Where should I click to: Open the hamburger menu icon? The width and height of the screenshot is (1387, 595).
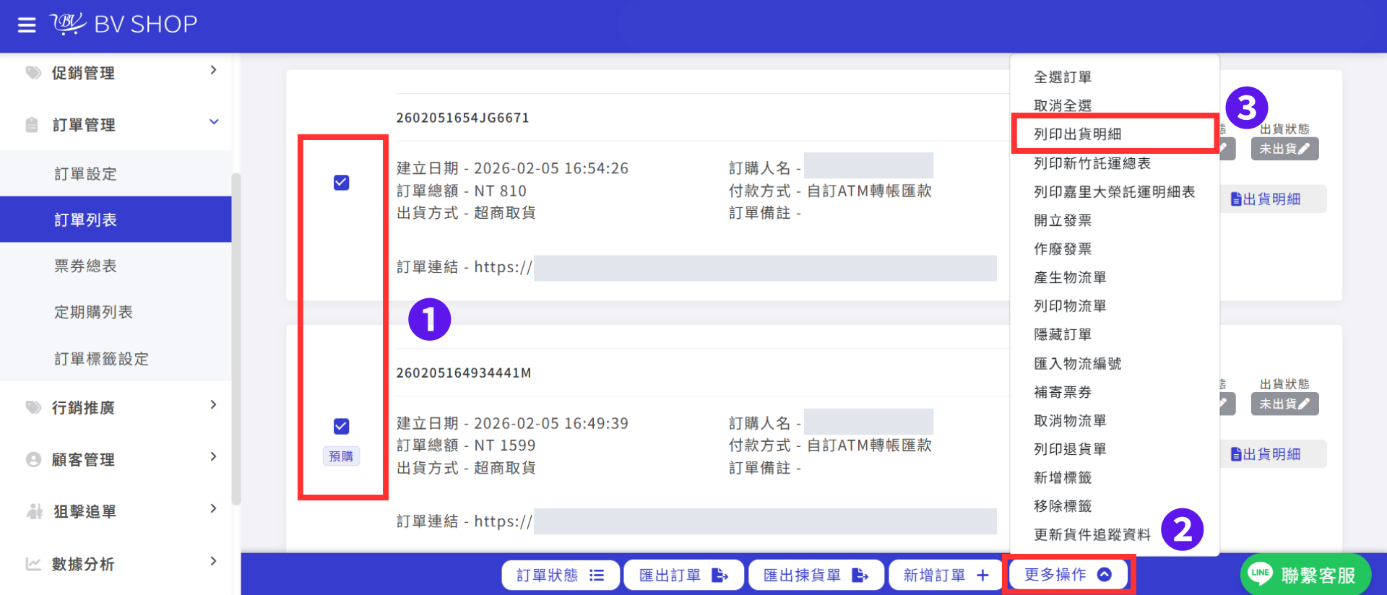pyautogui.click(x=27, y=25)
